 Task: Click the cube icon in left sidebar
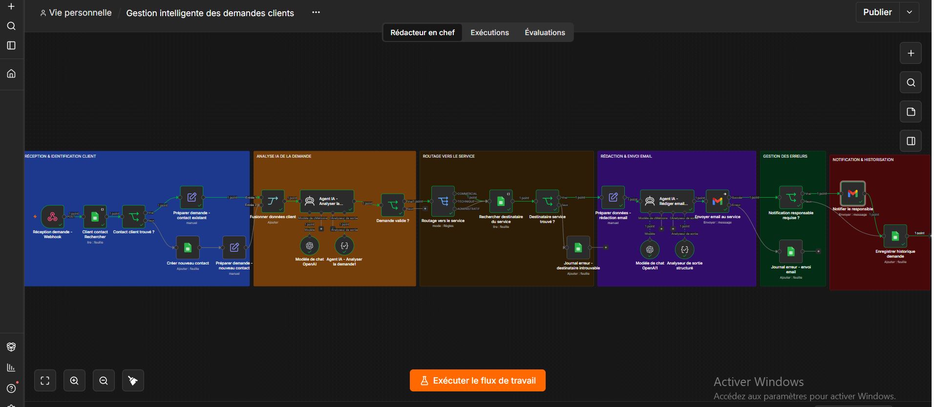[11, 347]
